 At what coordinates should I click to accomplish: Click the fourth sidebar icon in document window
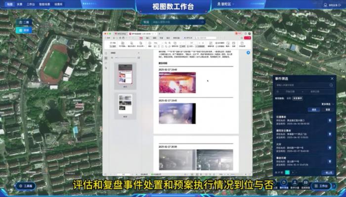click(x=106, y=68)
